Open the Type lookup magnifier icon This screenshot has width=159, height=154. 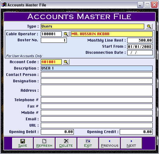[149, 26]
